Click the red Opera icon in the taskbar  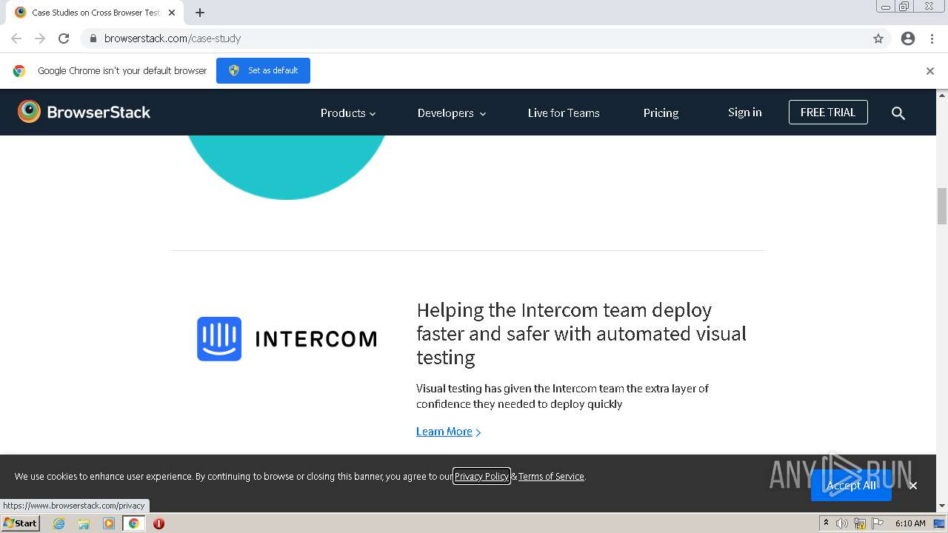pos(158,523)
